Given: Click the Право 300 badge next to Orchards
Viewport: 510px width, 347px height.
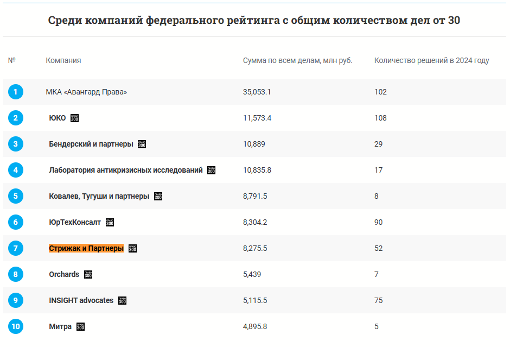Looking at the screenshot, I should pyautogui.click(x=88, y=274).
